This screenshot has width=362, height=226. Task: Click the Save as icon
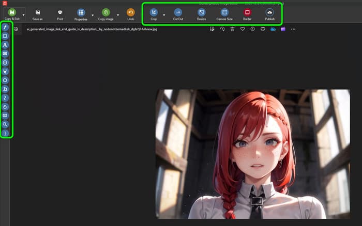tap(38, 14)
